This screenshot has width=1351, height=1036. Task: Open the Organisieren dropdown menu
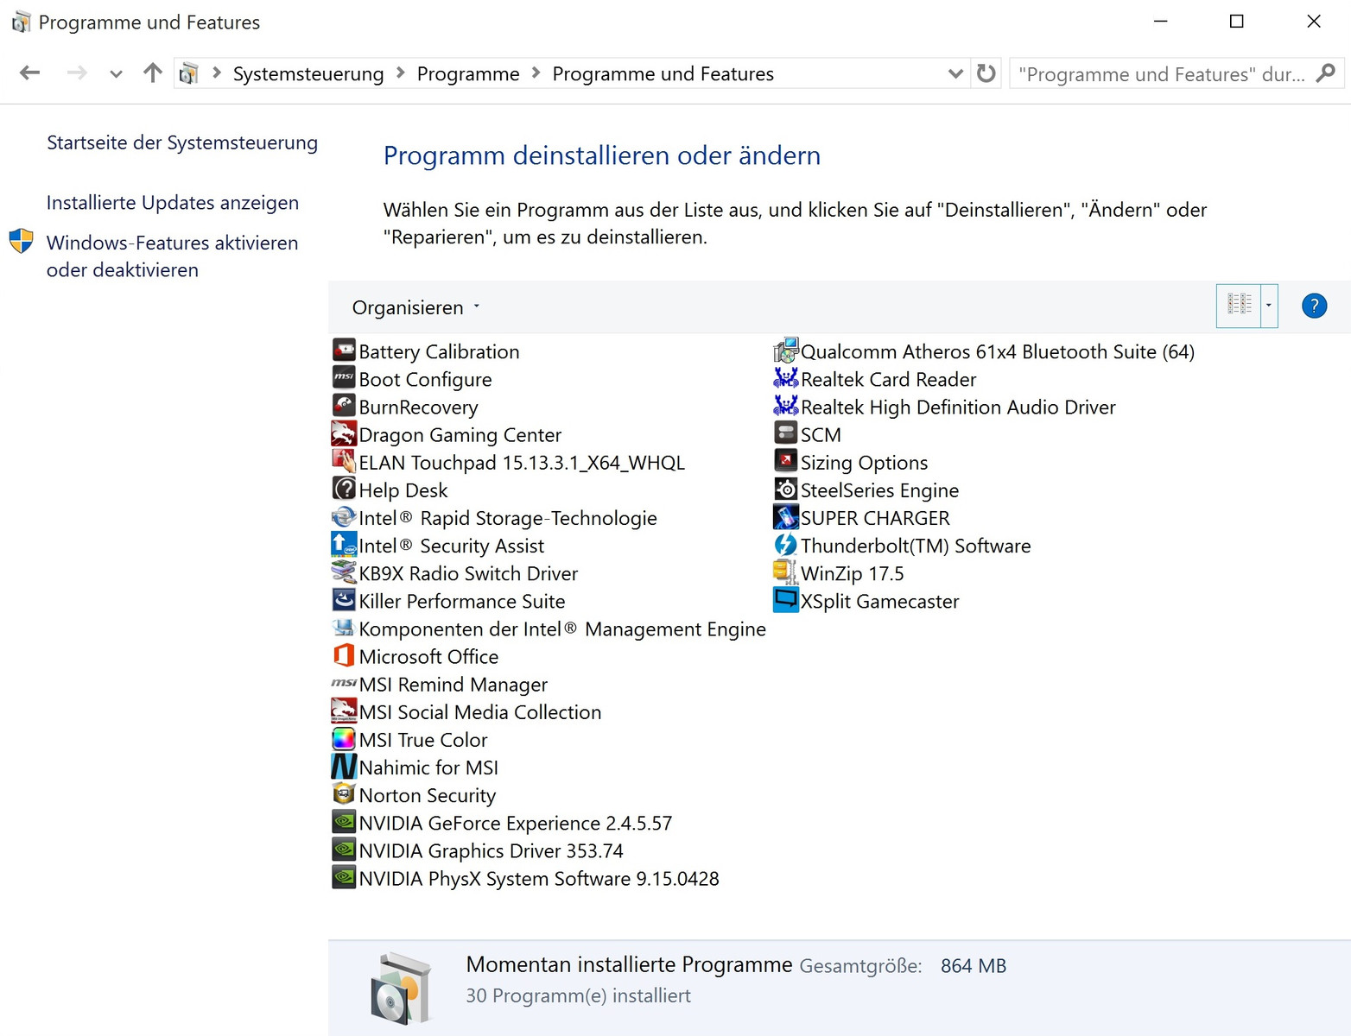pos(415,307)
